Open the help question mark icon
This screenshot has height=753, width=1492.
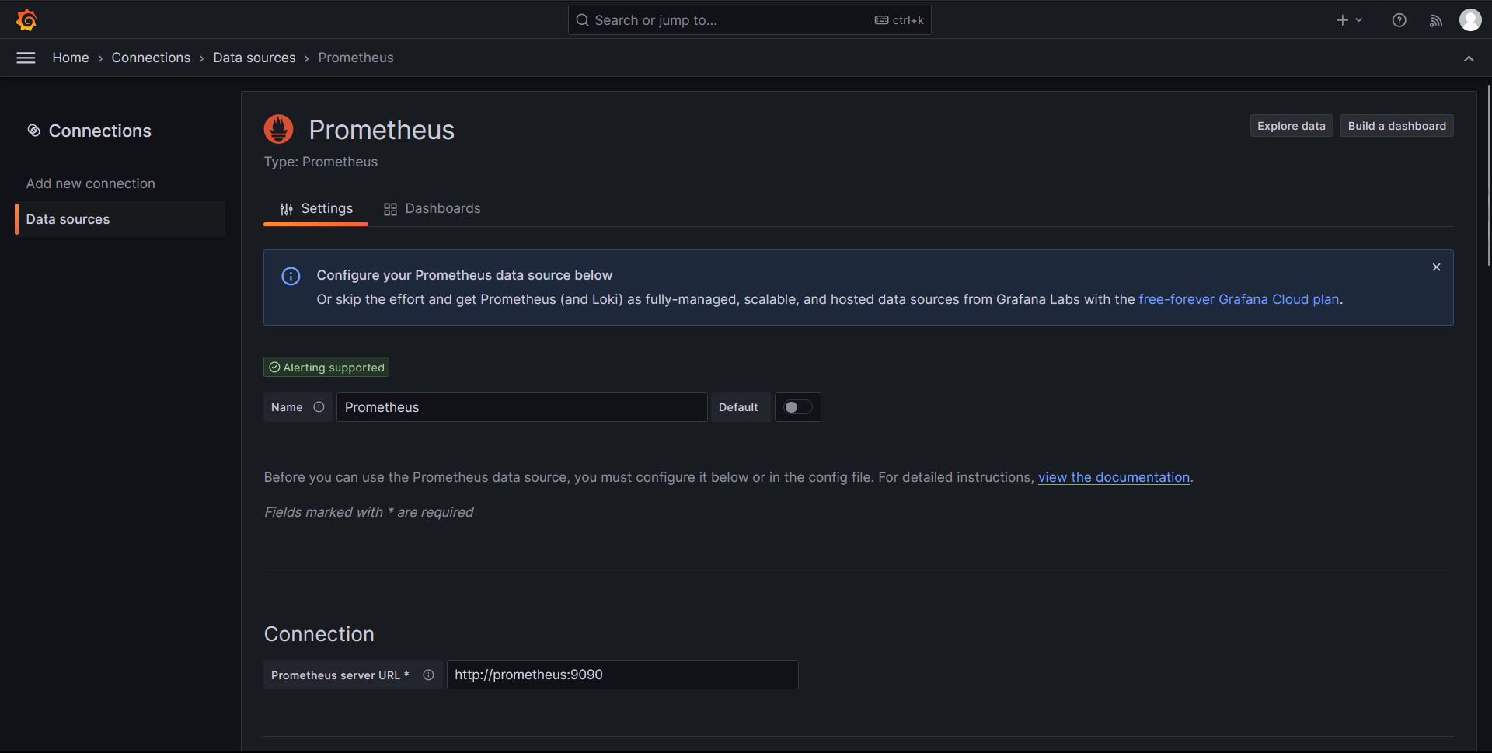(x=1399, y=20)
